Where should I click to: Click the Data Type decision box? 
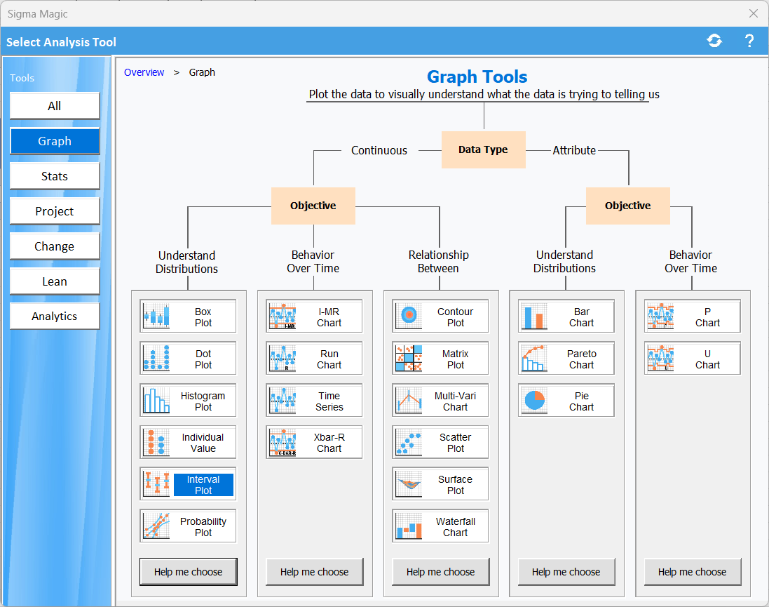tap(484, 149)
